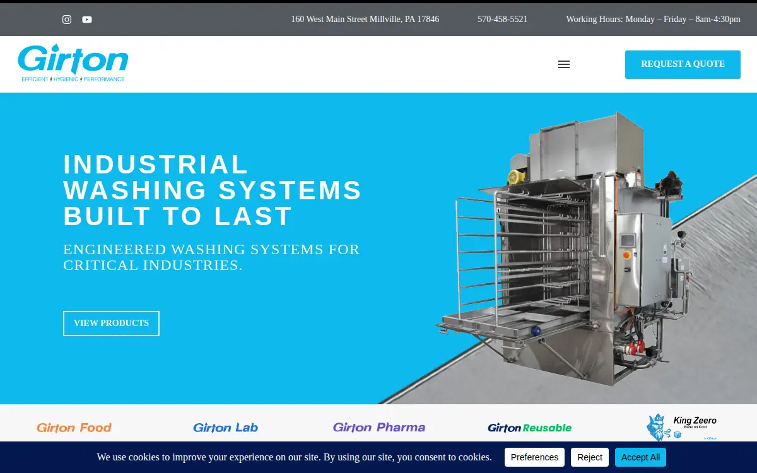The width and height of the screenshot is (757, 473).
Task: Click the Girton logo
Action: click(73, 63)
